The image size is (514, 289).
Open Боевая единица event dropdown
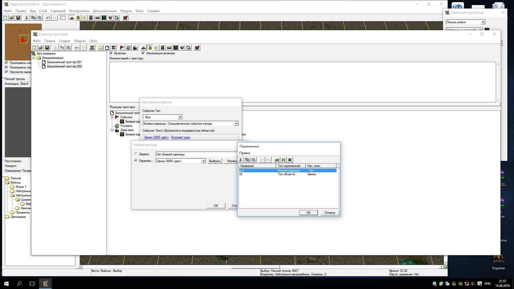(236, 124)
